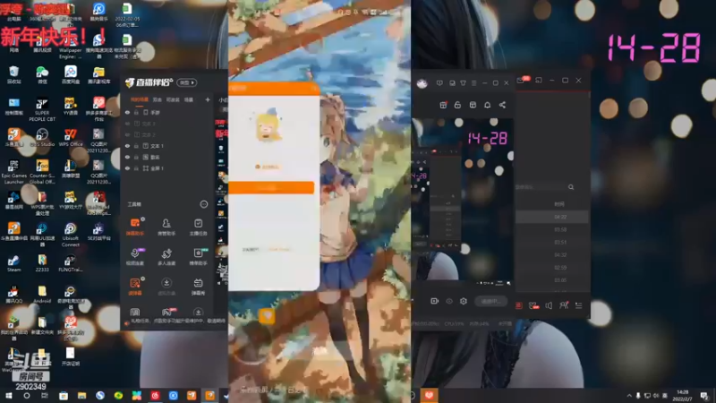Switch to the fourth scene tab

point(189,99)
